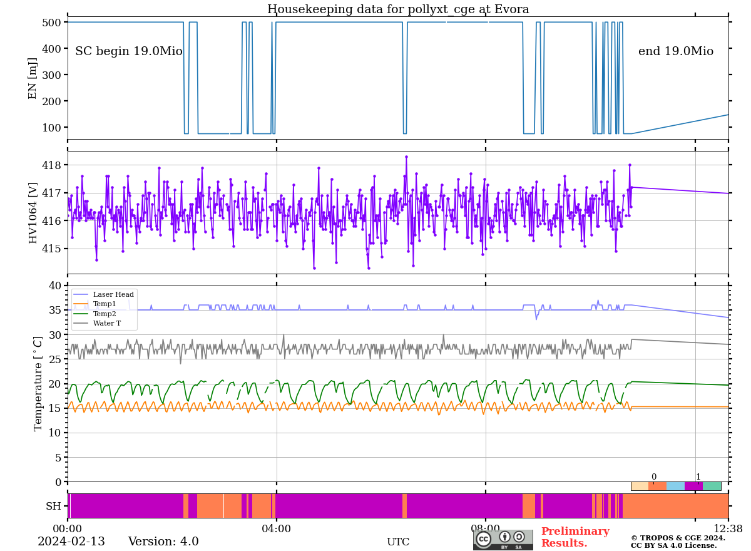This screenshot has width=751, height=551.
Task: Click the '35' tick on the Temperature axis
Action: [55, 311]
